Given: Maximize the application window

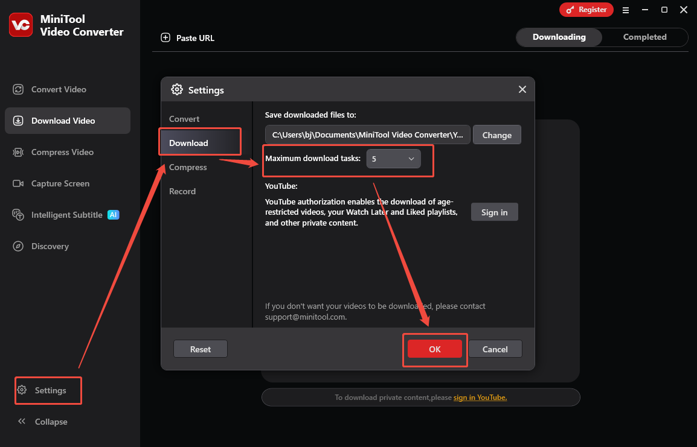Looking at the screenshot, I should [x=664, y=10].
